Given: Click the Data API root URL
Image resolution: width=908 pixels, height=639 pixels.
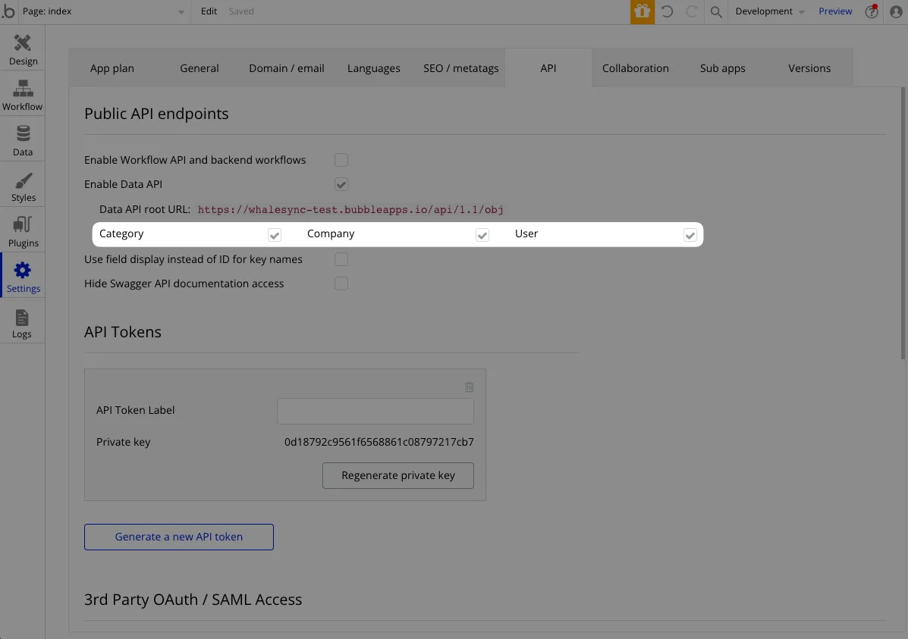Looking at the screenshot, I should [350, 209].
